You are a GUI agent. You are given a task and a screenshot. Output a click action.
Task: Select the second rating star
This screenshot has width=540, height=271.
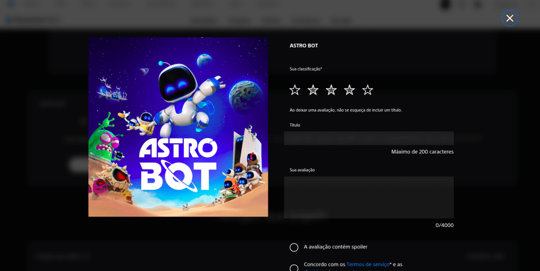tap(313, 90)
